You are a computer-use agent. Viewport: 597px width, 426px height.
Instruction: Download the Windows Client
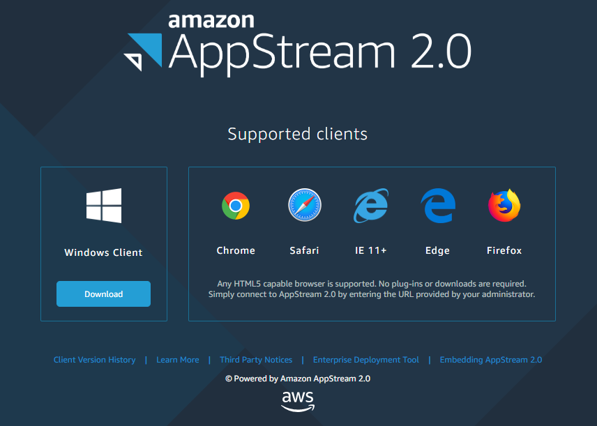[103, 294]
